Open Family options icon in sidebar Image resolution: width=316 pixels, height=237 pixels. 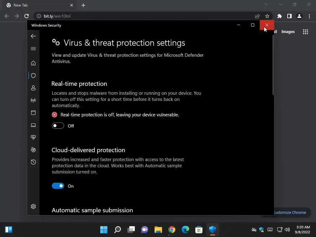[33, 150]
